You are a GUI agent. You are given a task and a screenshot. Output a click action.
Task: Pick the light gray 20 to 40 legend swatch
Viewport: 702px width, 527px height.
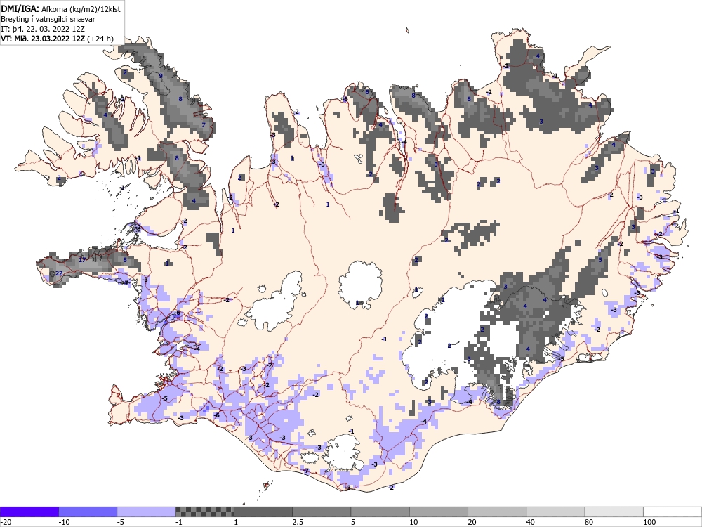point(497,512)
